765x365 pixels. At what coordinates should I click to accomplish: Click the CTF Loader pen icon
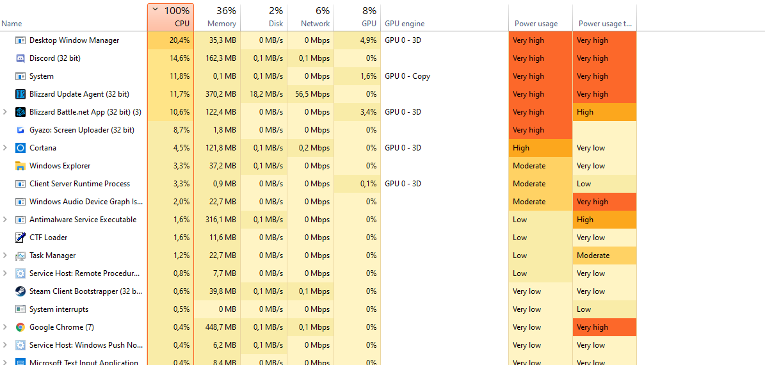[20, 238]
